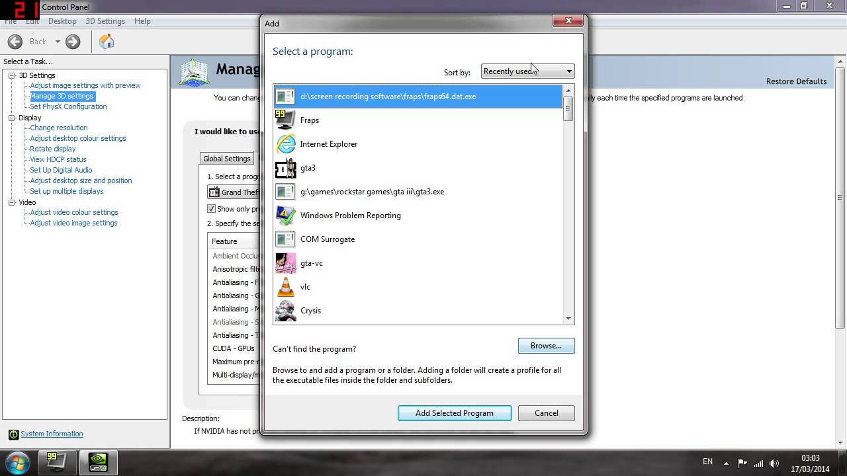Open the System Information link

point(52,434)
